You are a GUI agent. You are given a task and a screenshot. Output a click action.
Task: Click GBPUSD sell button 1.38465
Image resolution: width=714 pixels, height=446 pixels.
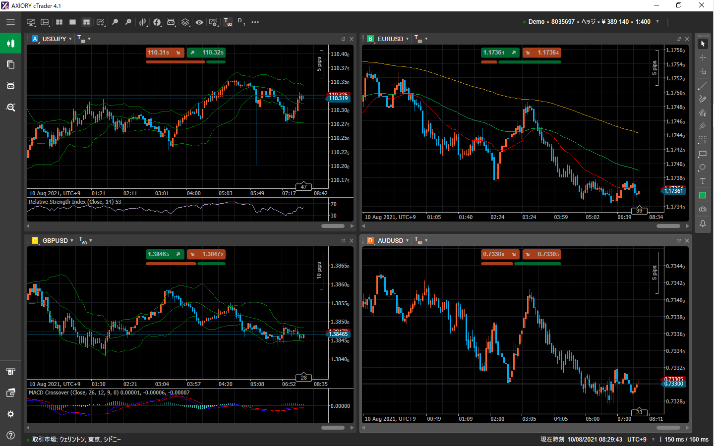[x=165, y=254]
